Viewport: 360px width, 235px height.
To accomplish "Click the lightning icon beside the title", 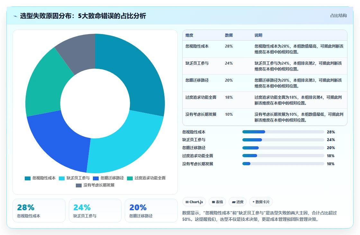I will pos(15,16).
